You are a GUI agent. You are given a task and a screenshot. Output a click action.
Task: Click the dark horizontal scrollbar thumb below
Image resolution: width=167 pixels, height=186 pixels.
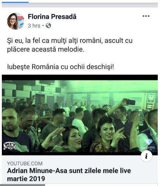[x=23, y=185]
